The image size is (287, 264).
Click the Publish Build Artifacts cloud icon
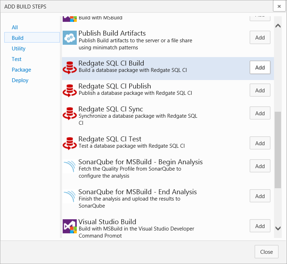tap(70, 38)
